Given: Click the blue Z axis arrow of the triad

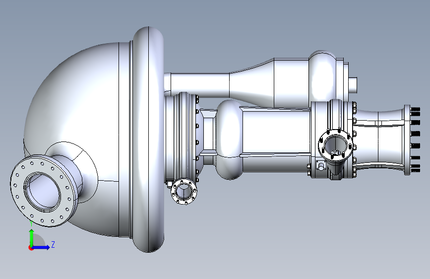Looking at the screenshot, I should coord(41,247).
